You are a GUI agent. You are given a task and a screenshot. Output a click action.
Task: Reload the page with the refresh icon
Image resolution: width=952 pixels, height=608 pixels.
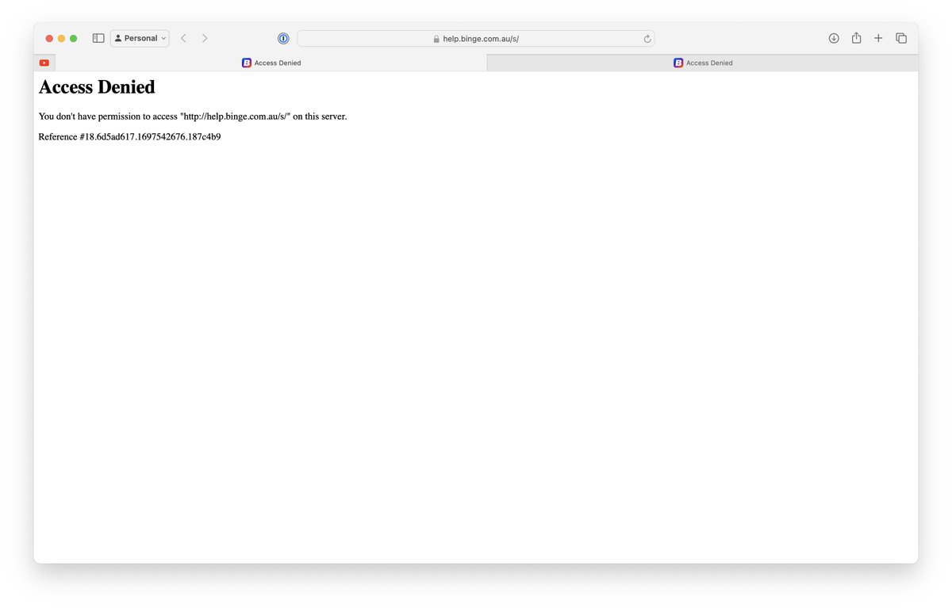pyautogui.click(x=647, y=39)
